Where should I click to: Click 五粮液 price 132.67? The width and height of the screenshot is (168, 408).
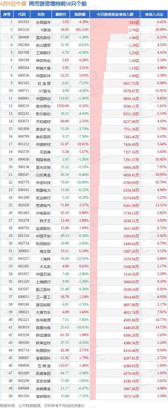tap(64, 366)
